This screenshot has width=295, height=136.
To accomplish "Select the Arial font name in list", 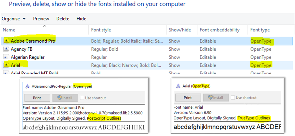I will point(16,65).
